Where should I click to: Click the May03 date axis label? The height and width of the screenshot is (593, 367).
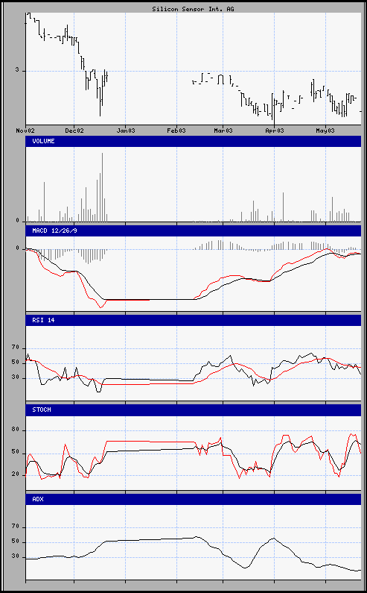tap(325, 131)
